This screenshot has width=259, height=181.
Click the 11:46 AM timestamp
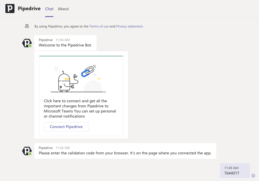63,148
